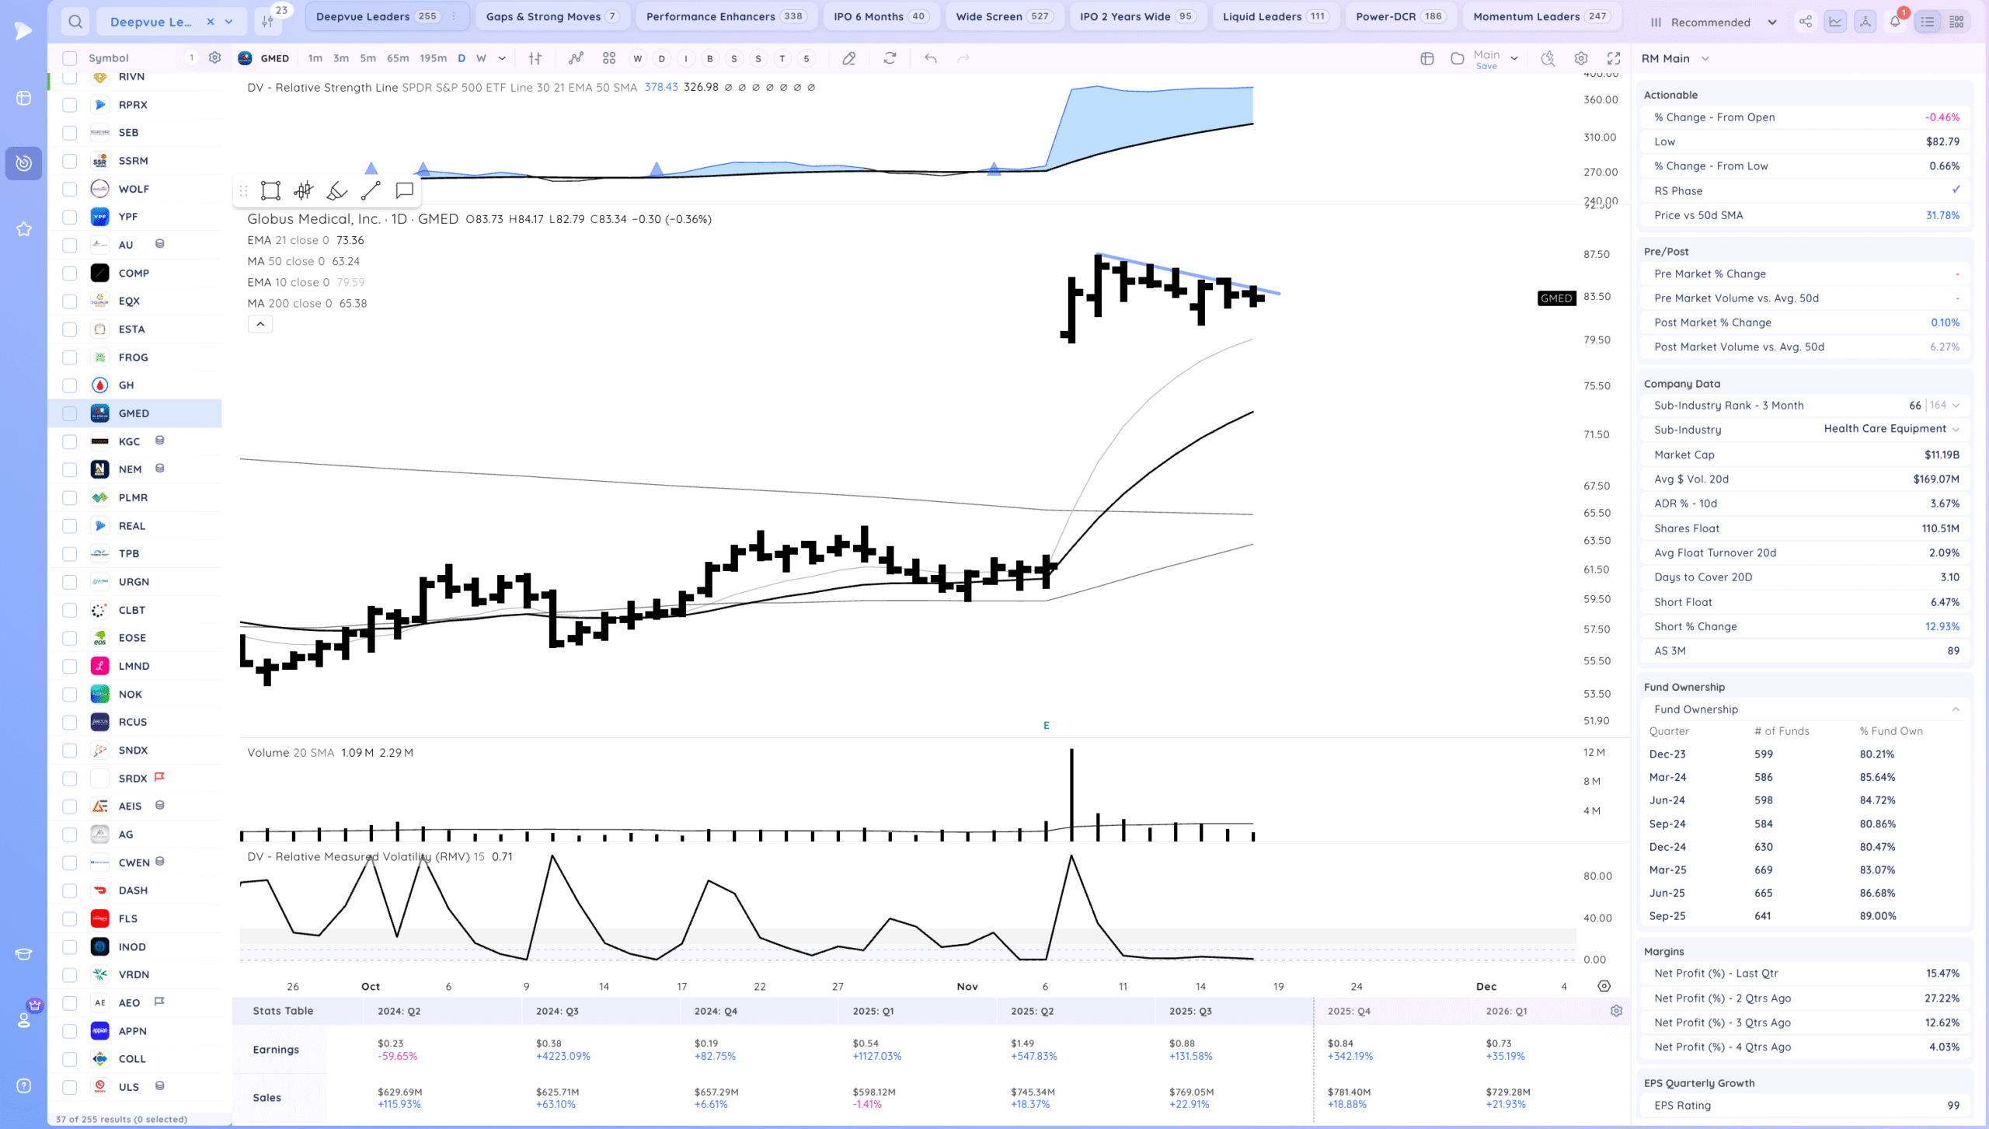The height and width of the screenshot is (1129, 1989).
Task: Collapse the Fund Ownership section
Action: click(x=1956, y=709)
